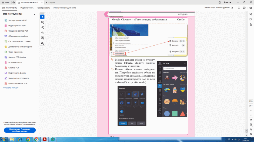The width and height of the screenshot is (254, 142).
Task: Click the Войти sign-in button
Action: pos(227,2)
